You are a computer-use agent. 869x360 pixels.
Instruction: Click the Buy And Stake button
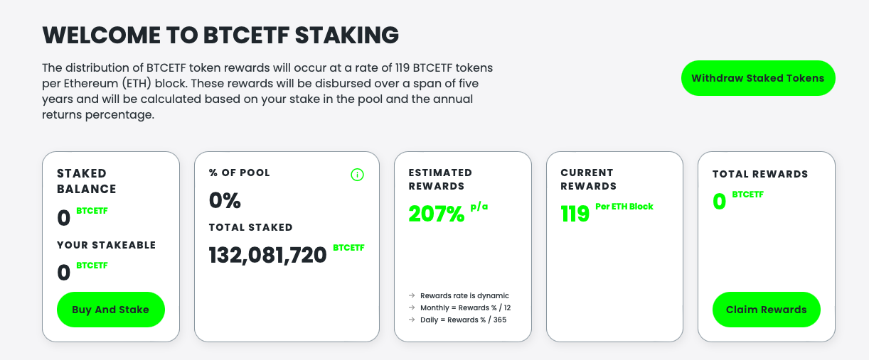coord(111,310)
